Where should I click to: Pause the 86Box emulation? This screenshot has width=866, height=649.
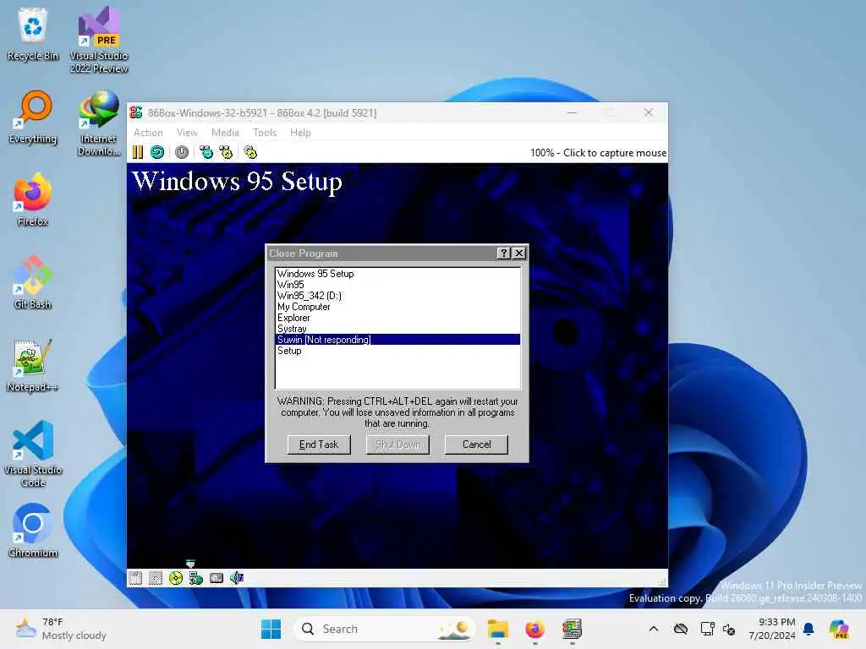pyautogui.click(x=138, y=152)
